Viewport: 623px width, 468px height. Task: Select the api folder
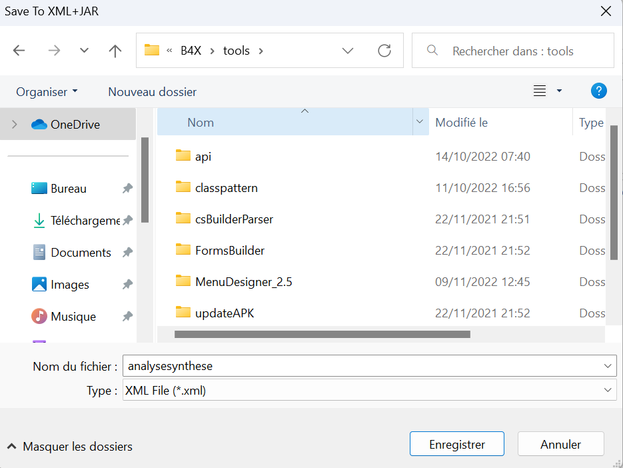pyautogui.click(x=203, y=156)
